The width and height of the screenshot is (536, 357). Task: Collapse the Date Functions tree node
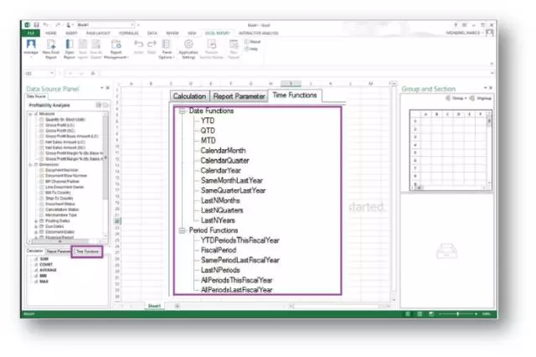coord(182,111)
